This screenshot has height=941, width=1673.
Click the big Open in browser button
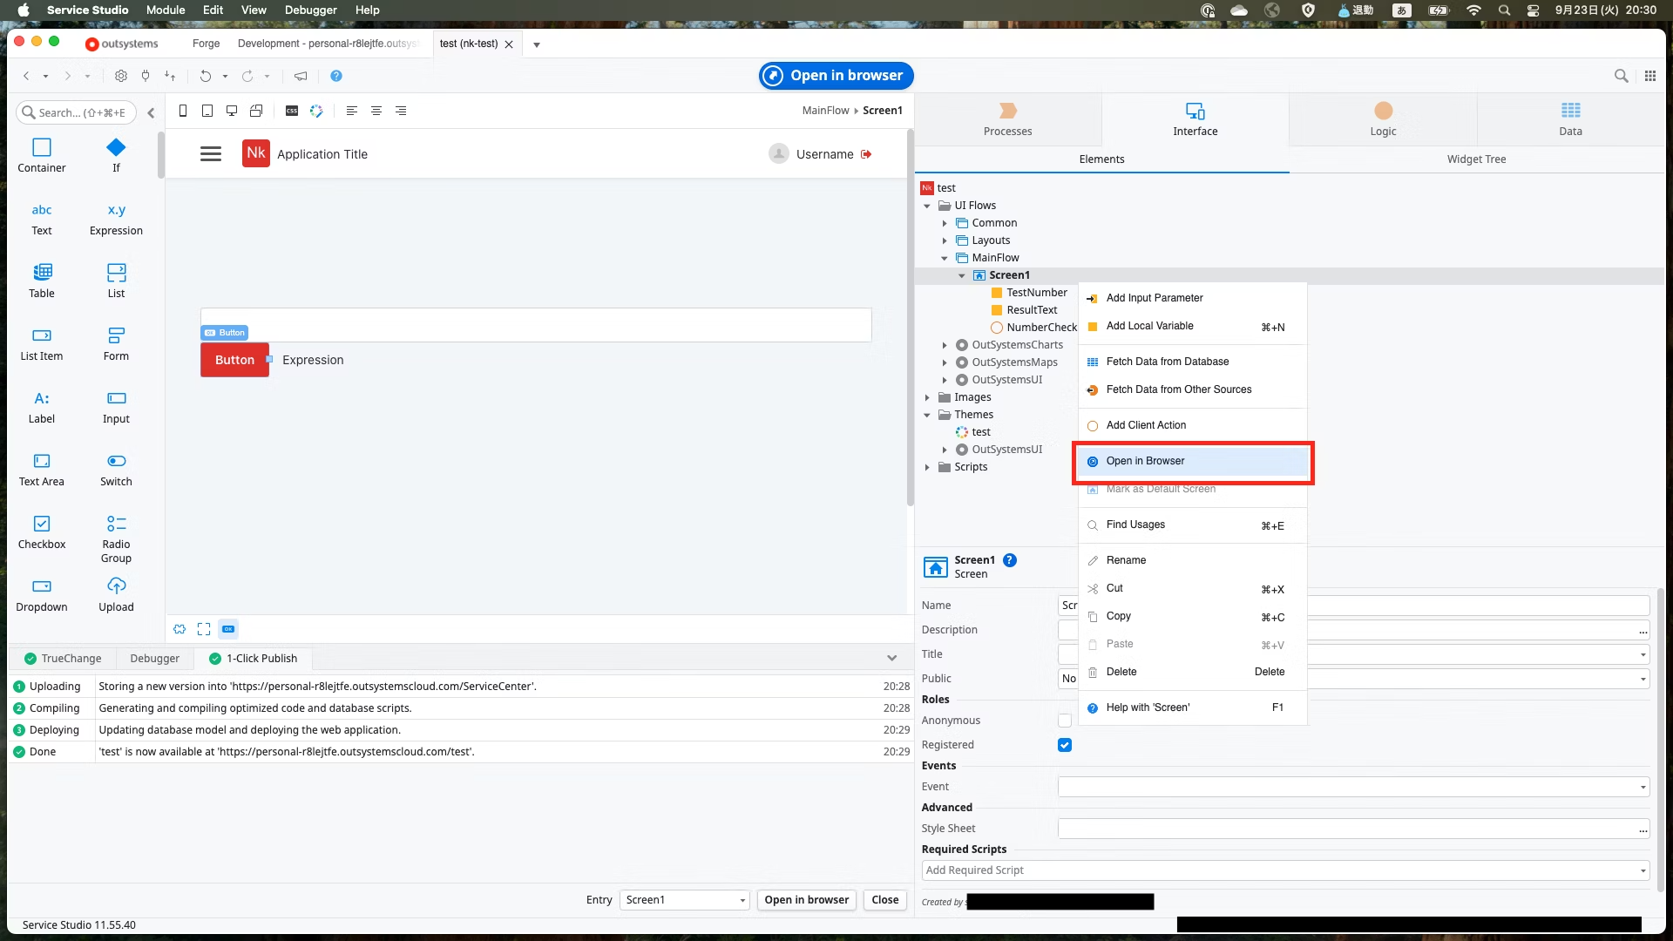click(x=836, y=76)
